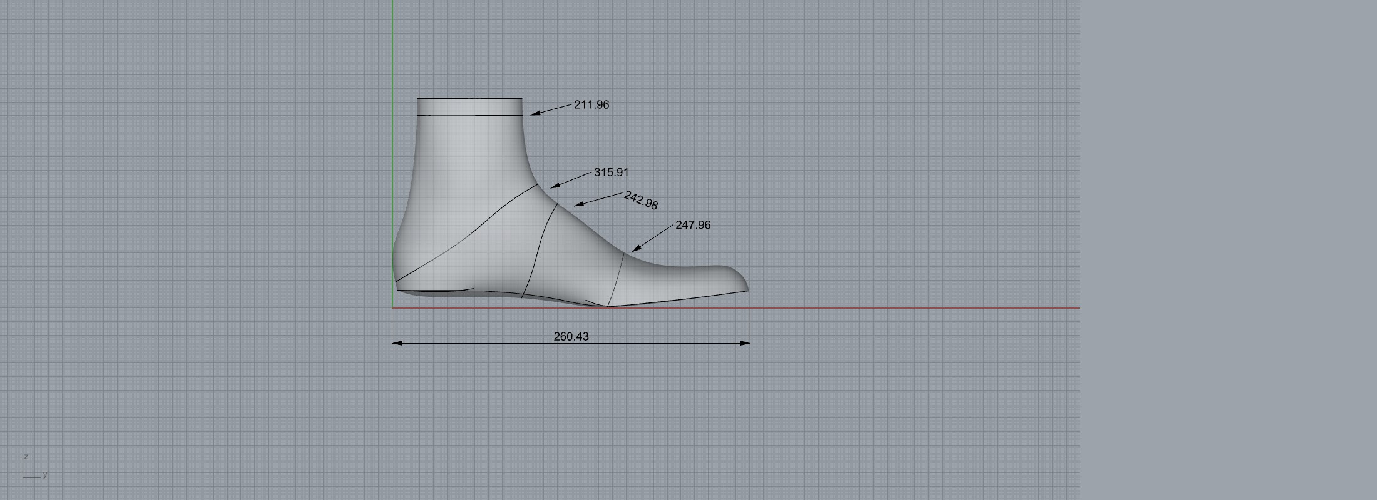This screenshot has width=1377, height=500.
Task: Select horizontal girth curve near ankle top
Action: (469, 115)
